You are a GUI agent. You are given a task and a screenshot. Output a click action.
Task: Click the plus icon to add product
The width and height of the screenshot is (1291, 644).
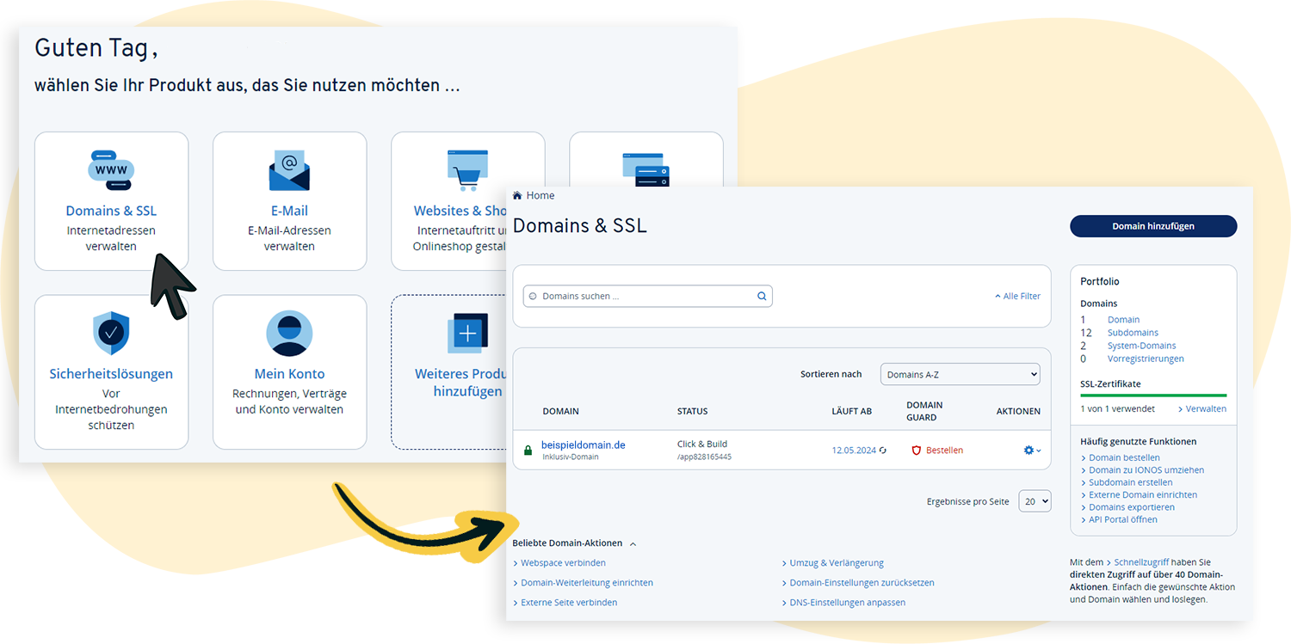[467, 334]
